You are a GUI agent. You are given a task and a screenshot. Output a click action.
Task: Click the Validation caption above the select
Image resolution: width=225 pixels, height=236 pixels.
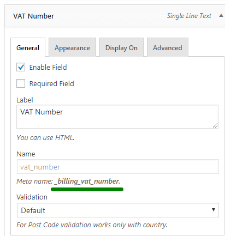(x=32, y=197)
